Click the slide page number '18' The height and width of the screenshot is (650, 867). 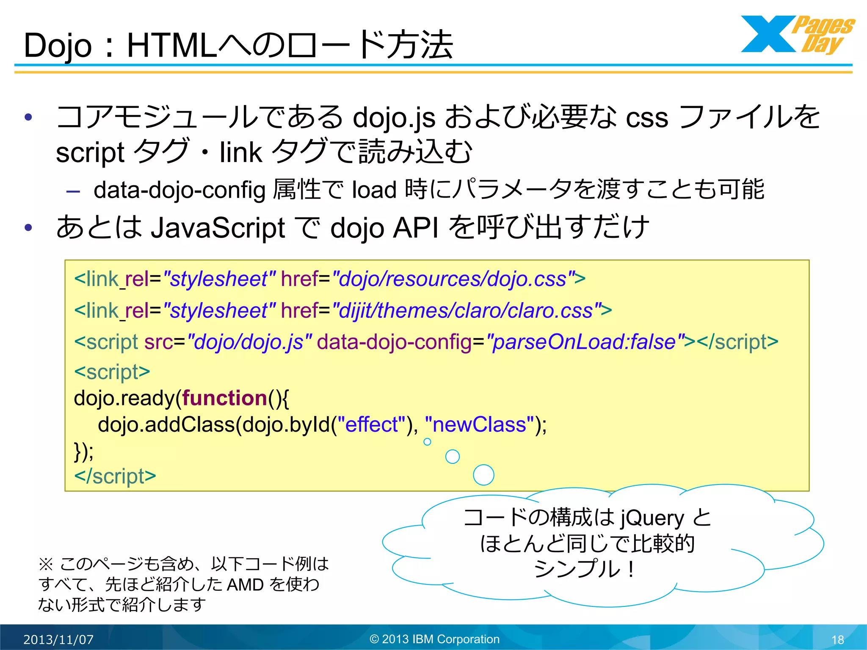[x=837, y=640]
